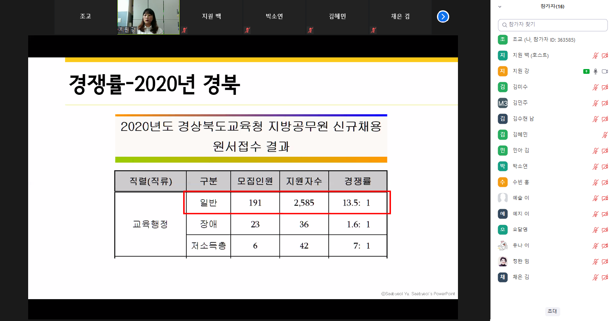
Task: Toggle camera-off icon for 오닫영
Action: (x=605, y=230)
